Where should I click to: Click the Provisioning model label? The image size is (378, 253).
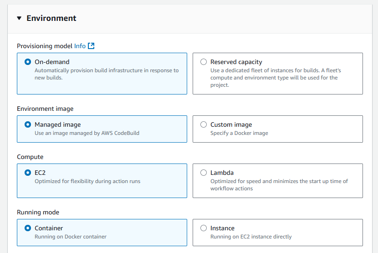45,46
